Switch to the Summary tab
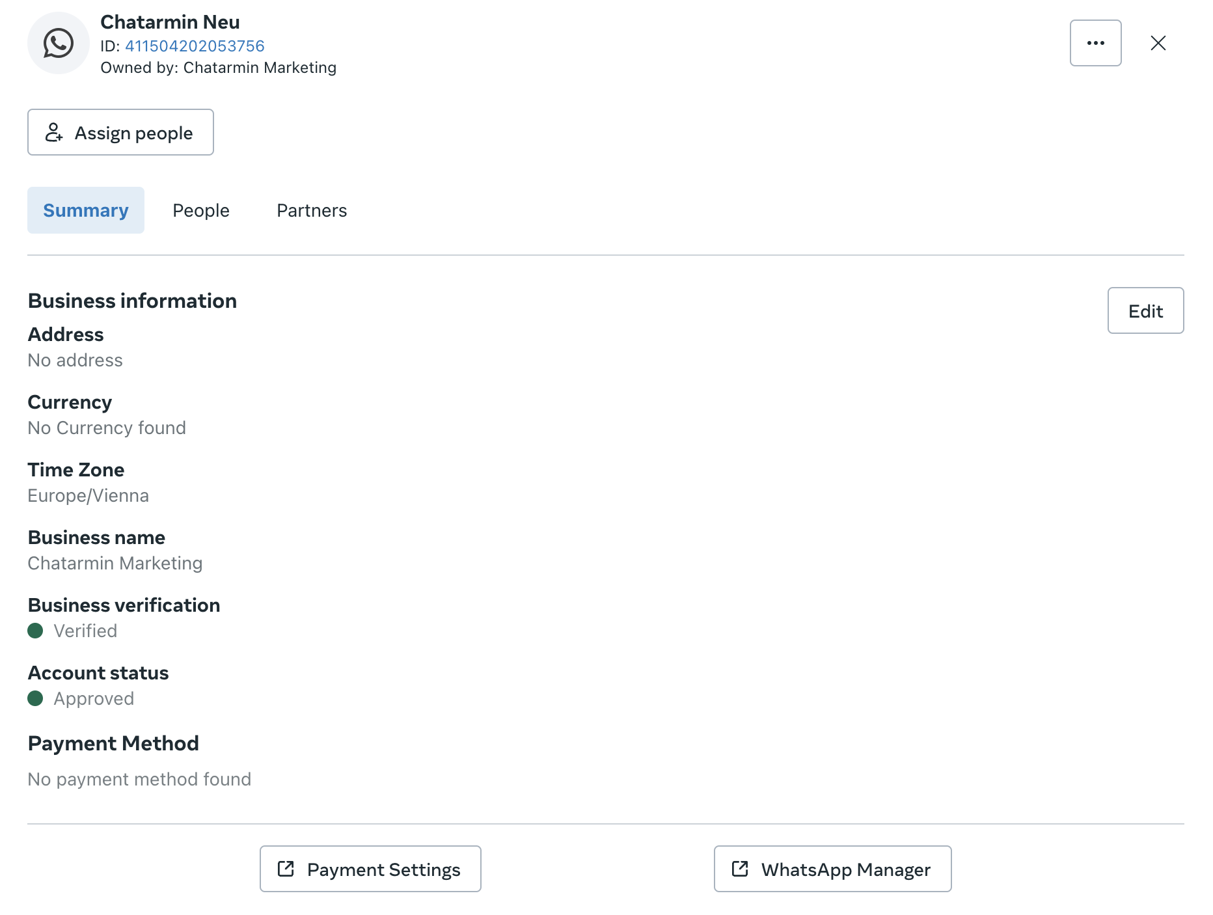This screenshot has width=1213, height=915. click(x=85, y=210)
